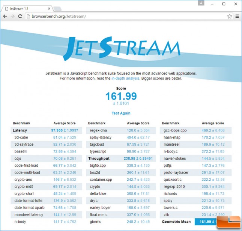Select the JetStream 1.1 tab
The image size is (242, 231).
(x=27, y=9)
